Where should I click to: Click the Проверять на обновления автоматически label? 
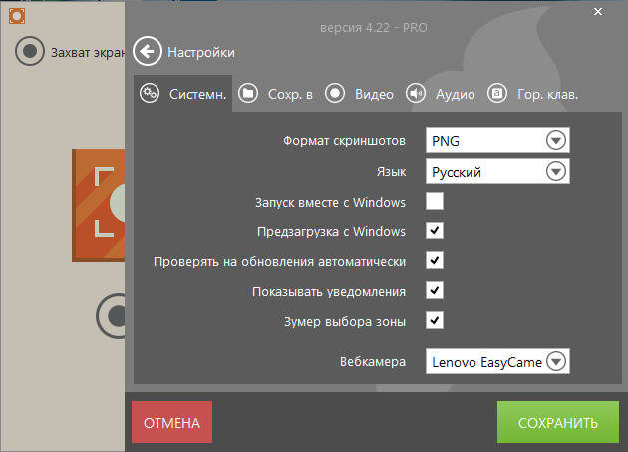279,261
